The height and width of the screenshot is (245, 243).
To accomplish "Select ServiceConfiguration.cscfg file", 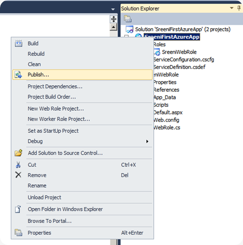I will click(x=184, y=60).
